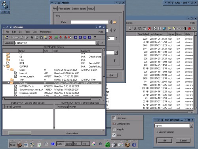The width and height of the screenshot is (198, 149).
Task: Open the LINUX.C desktop icon
Action: click(5, 7)
